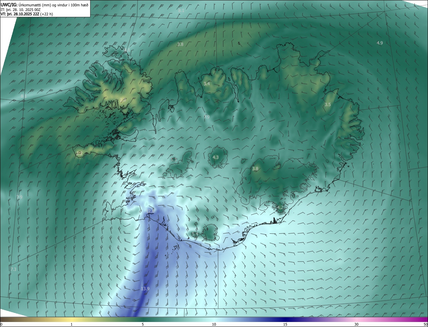Click the initial time line 'IT: þri. 28. 10. 2025 00Z'
Image resolution: width=428 pixels, height=327 pixels.
(20, 9)
